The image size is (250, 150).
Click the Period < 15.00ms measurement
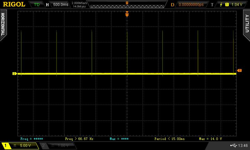(x=170, y=139)
